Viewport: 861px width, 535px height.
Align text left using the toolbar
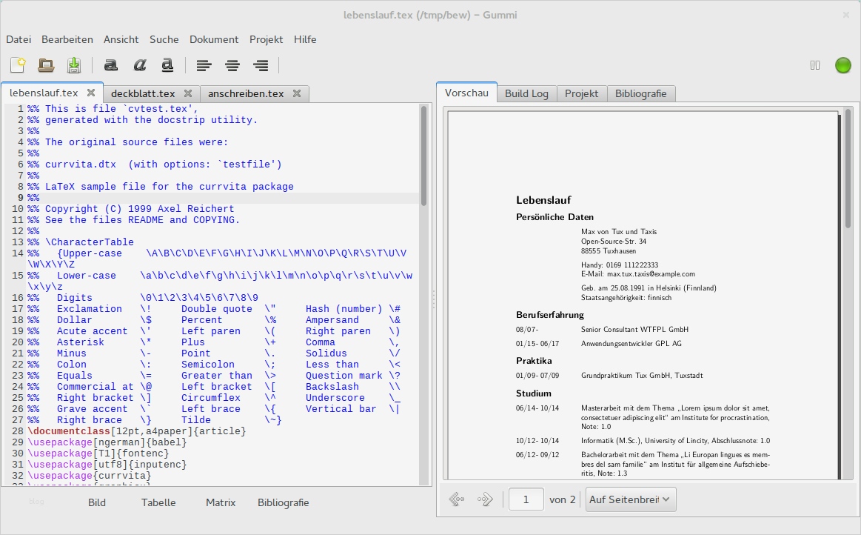(x=204, y=65)
